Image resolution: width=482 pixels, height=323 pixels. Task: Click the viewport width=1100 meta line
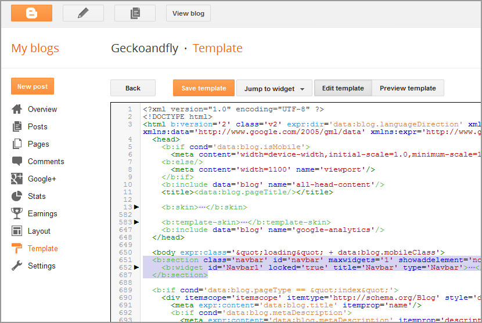click(x=273, y=169)
